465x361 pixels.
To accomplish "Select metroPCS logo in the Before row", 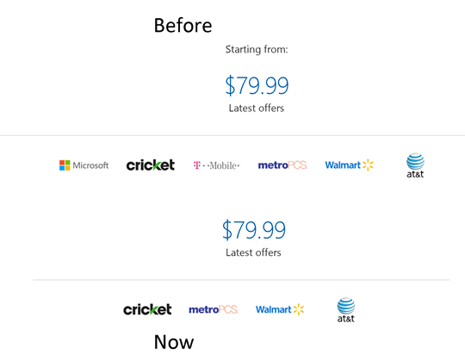I will pos(282,165).
